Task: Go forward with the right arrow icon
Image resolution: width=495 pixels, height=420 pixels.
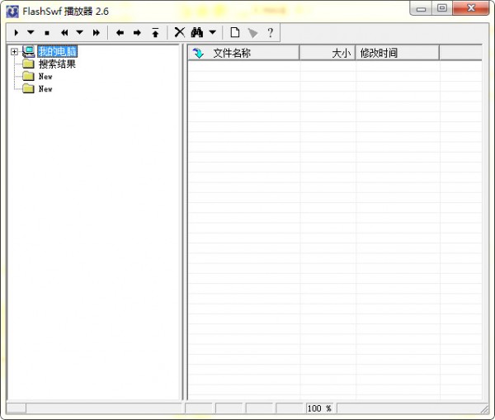Action: click(x=137, y=32)
